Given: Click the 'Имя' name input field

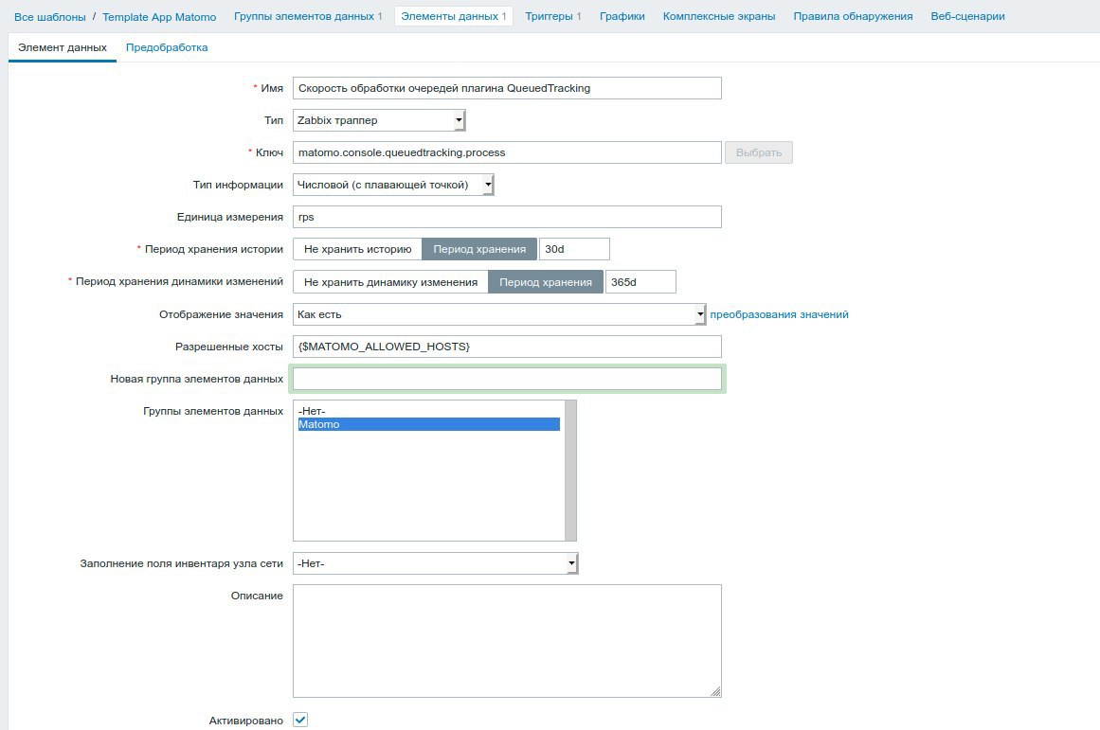Looking at the screenshot, I should click(507, 88).
